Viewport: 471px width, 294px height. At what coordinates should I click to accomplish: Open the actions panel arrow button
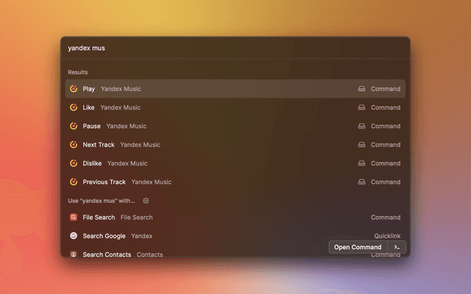click(x=397, y=247)
